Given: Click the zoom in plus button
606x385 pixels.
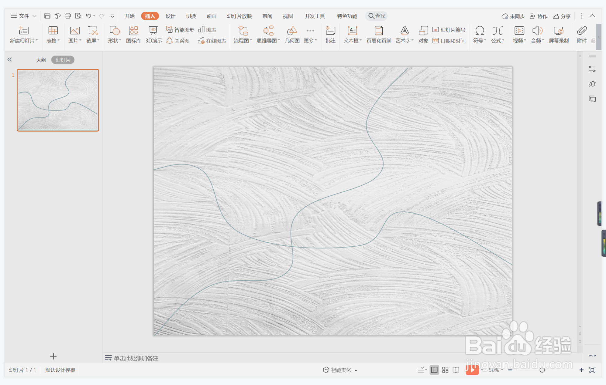Looking at the screenshot, I should click(581, 370).
